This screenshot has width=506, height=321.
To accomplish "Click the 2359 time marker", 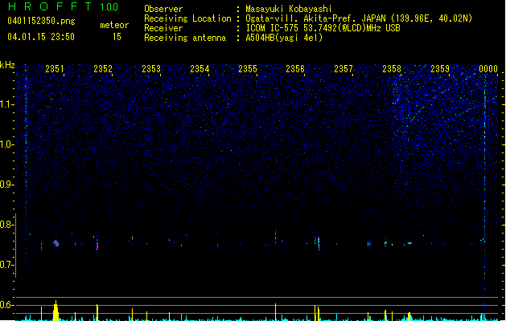I will tap(440, 69).
